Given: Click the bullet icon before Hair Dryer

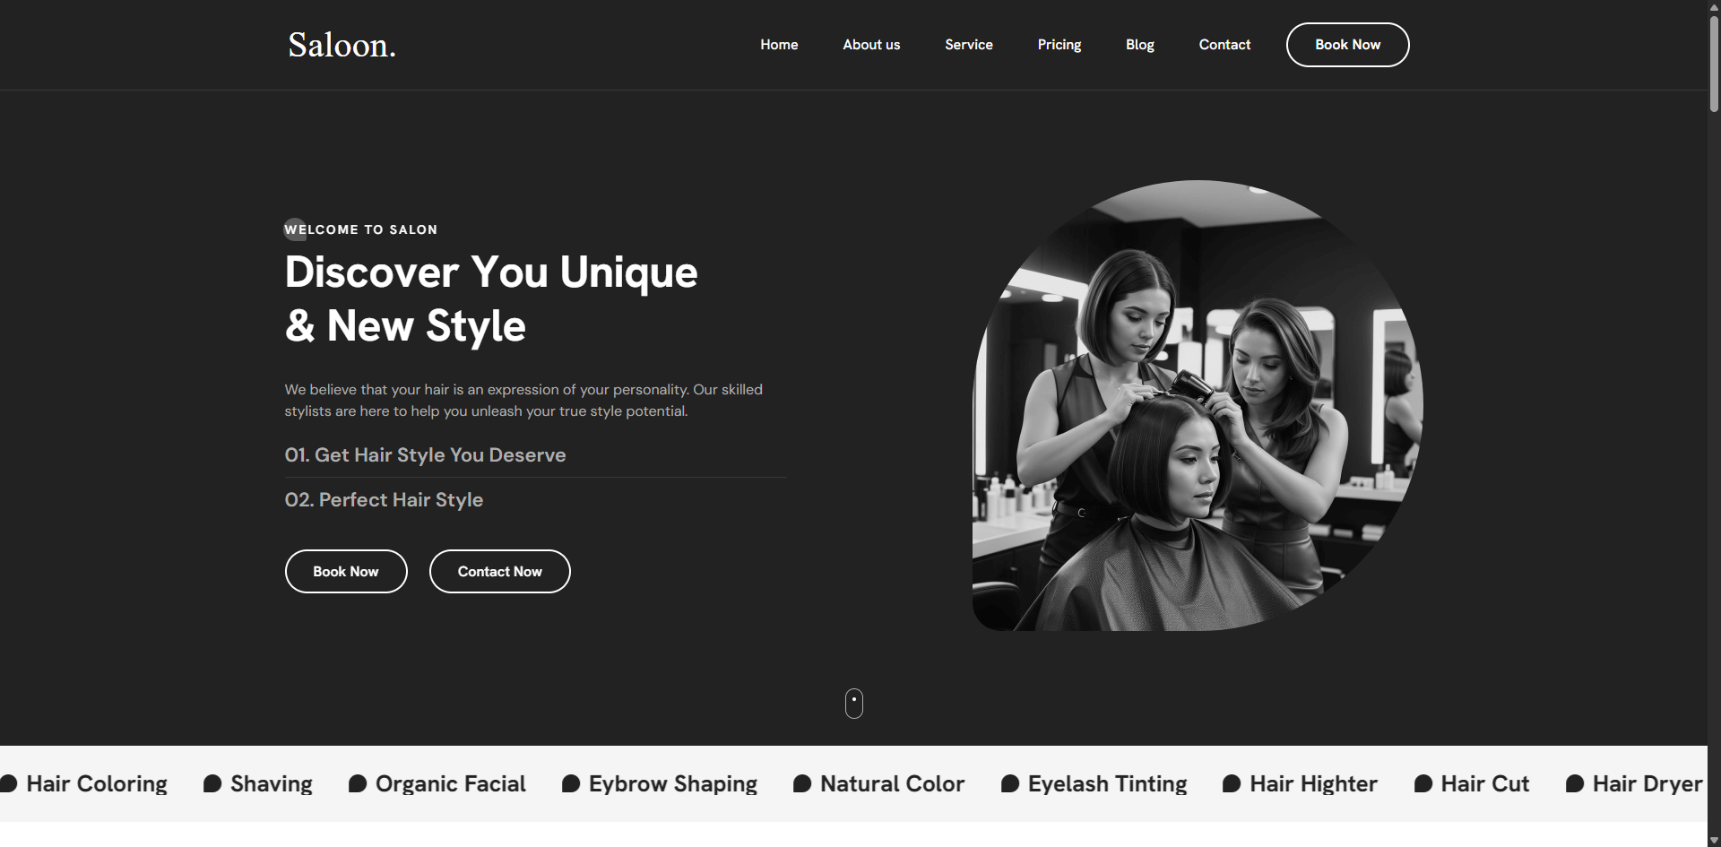Looking at the screenshot, I should pos(1574,784).
